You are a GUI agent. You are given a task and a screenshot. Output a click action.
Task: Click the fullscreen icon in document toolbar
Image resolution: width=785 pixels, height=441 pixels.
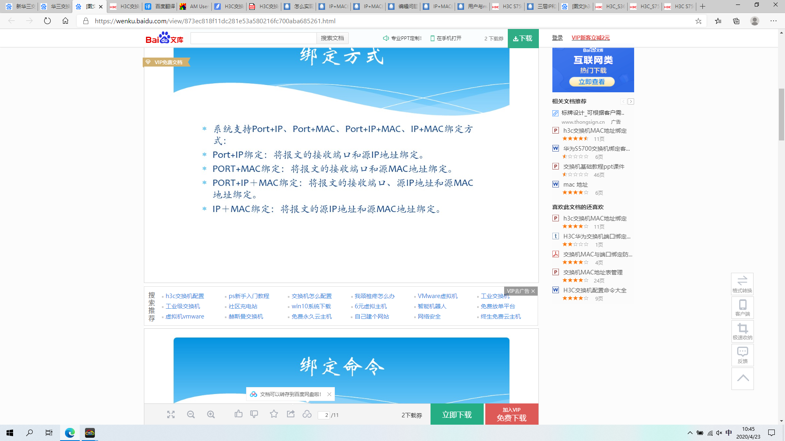point(171,414)
